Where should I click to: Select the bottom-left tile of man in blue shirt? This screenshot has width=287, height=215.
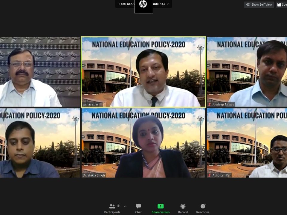coord(40,143)
